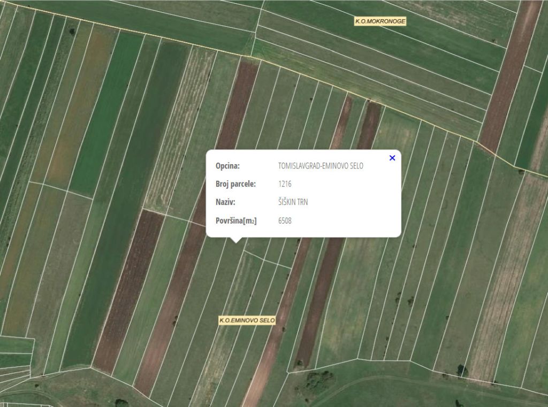Click the ŠIŠKIN TRN name value

click(293, 202)
